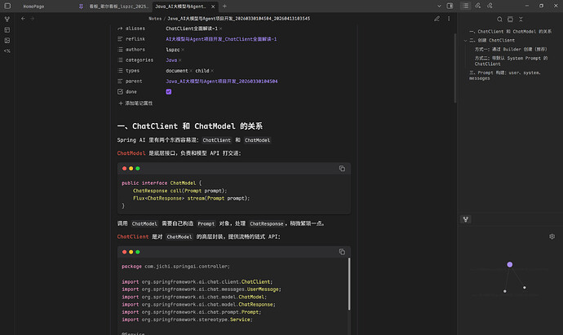563x335 pixels.
Task: Click the 一、ChatClient 和 ChatModel 的关系 heading
Action: click(x=189, y=126)
